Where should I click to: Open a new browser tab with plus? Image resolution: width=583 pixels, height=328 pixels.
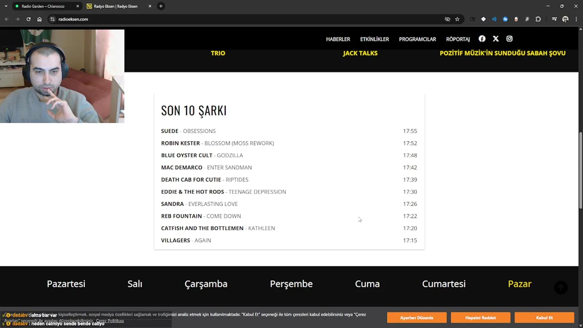pyautogui.click(x=161, y=6)
